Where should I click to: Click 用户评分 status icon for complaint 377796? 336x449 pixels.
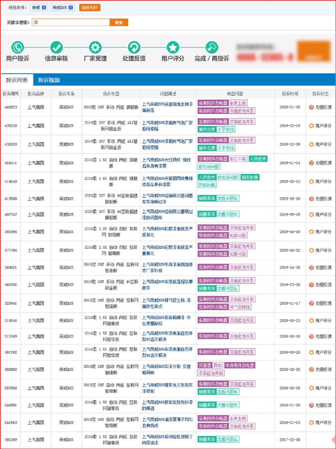pyautogui.click(x=312, y=250)
